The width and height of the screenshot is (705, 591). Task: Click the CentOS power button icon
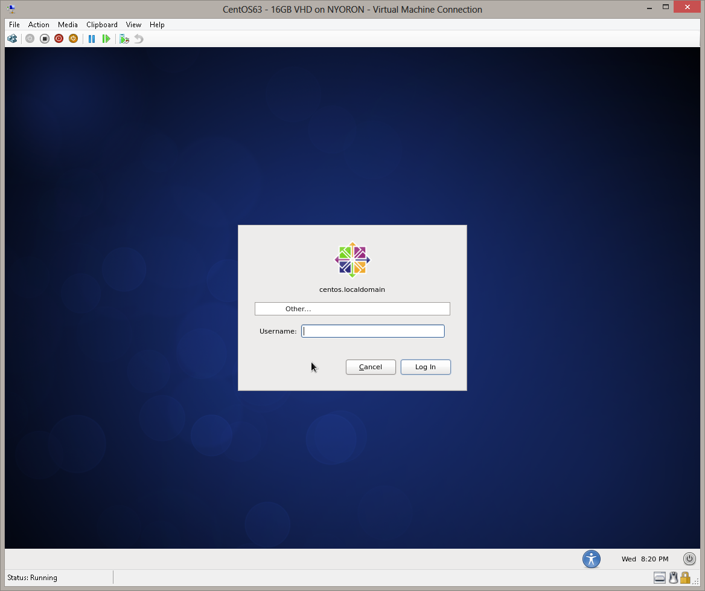tap(689, 558)
